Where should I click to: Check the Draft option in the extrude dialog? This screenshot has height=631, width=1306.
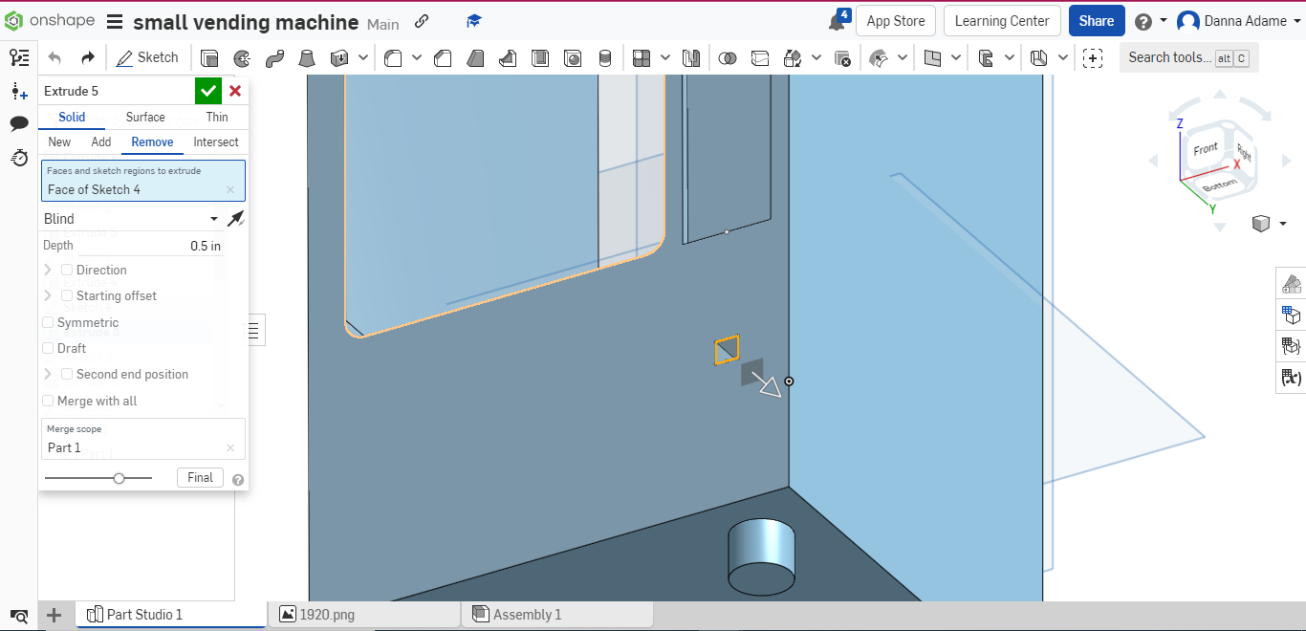click(48, 348)
